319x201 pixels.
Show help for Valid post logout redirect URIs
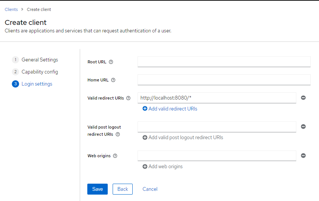click(118, 134)
